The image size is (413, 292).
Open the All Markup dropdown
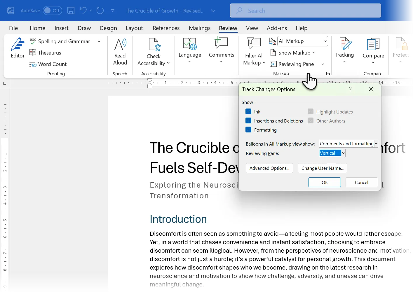(325, 41)
